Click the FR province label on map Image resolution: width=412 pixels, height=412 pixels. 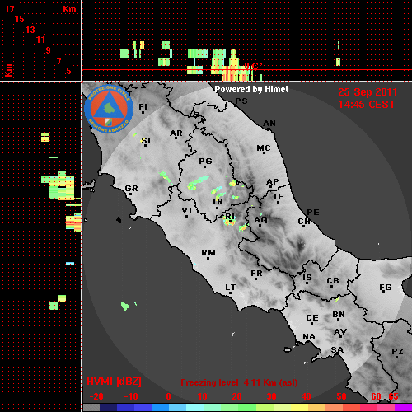pos(256,274)
